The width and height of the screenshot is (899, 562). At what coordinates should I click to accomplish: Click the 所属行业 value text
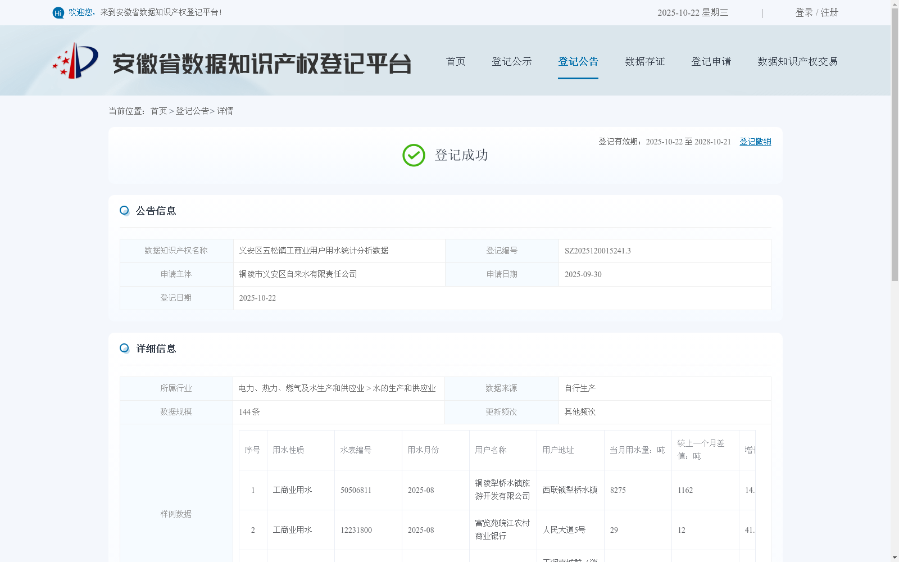coord(337,388)
